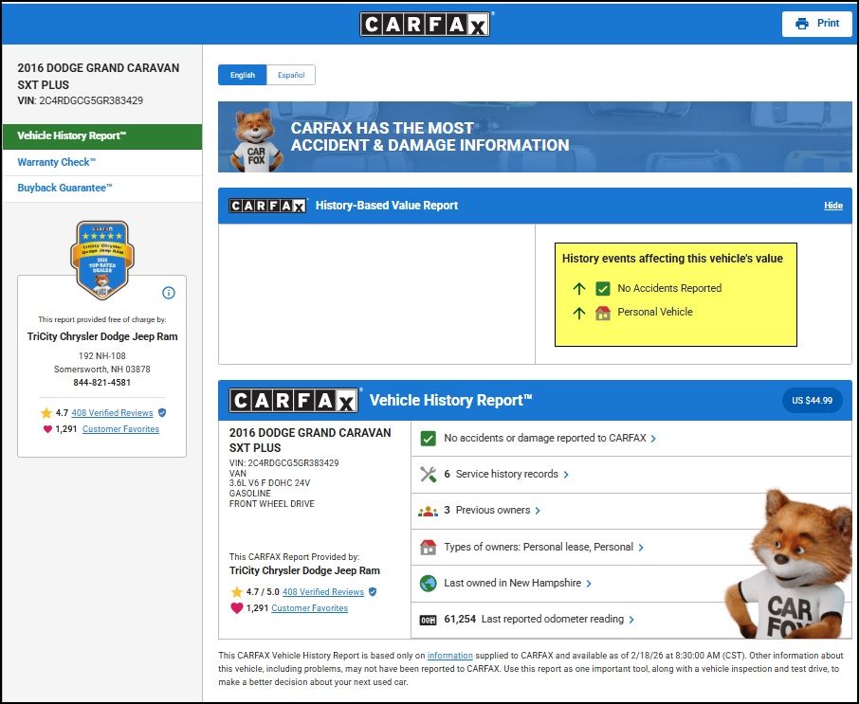Click the green No Accidents Reported checkmark
The width and height of the screenshot is (859, 704).
[x=603, y=289]
